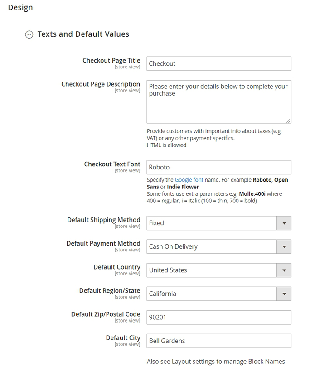The image size is (310, 376).
Task: Click the Default Zip/Postal Code field
Action: click(218, 317)
